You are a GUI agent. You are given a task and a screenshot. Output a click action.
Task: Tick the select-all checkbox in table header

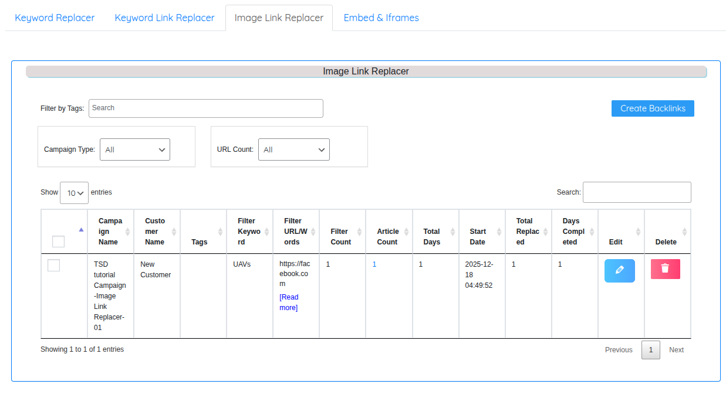(58, 242)
